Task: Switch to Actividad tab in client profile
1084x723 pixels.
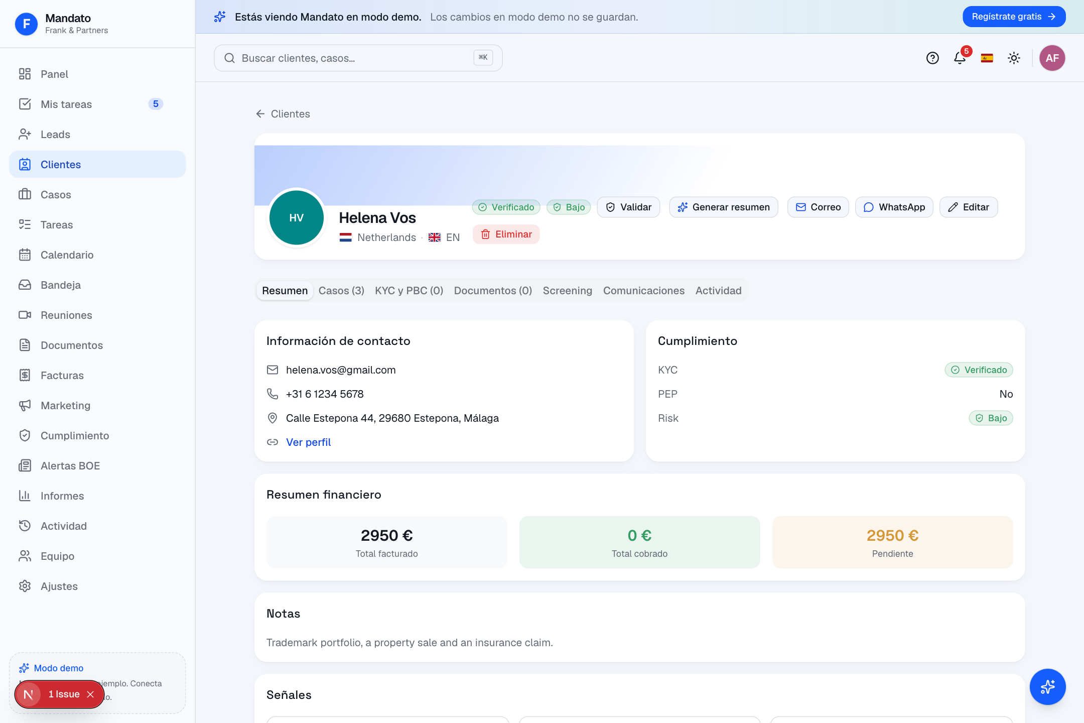Action: tap(718, 291)
